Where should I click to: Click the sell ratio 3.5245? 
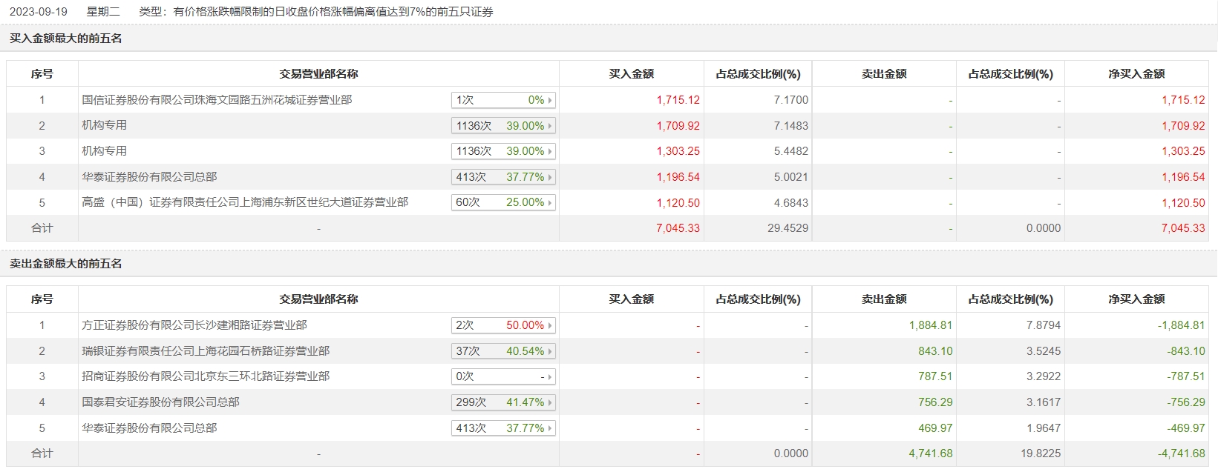pos(1044,351)
